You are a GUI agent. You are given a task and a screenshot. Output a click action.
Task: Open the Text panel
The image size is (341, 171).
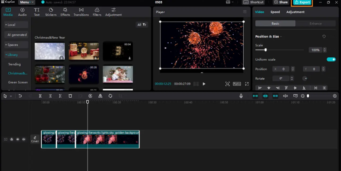[x=37, y=12]
